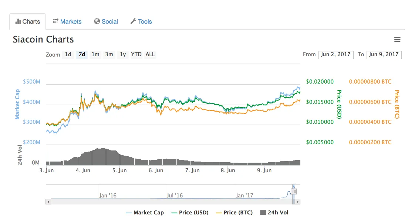This screenshot has height=217, width=408.
Task: Click the navigator range handle
Action: coord(293,191)
